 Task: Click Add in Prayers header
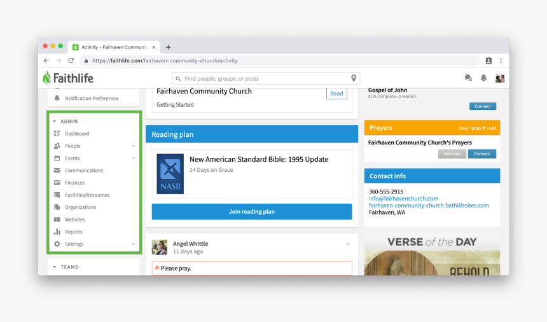(492, 128)
